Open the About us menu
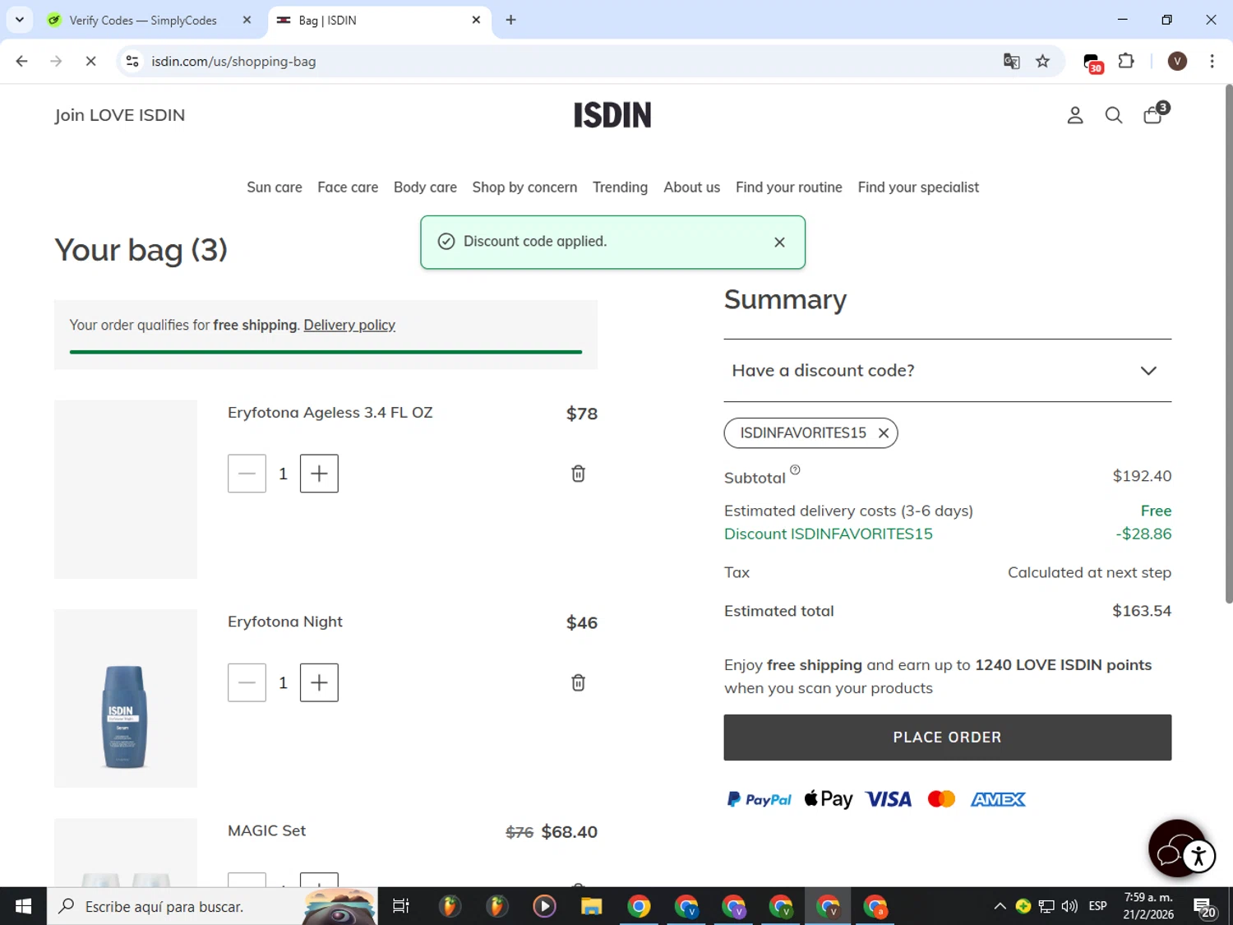Screen dimensions: 1233x925 point(691,187)
